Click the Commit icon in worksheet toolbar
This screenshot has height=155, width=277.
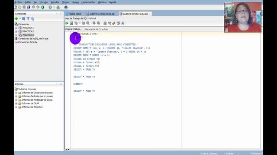pos(94,23)
